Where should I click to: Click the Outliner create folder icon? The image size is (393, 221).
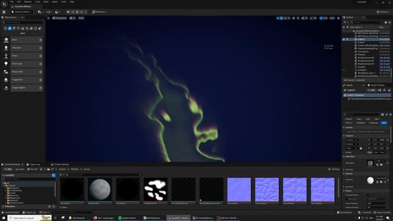click(x=386, y=22)
